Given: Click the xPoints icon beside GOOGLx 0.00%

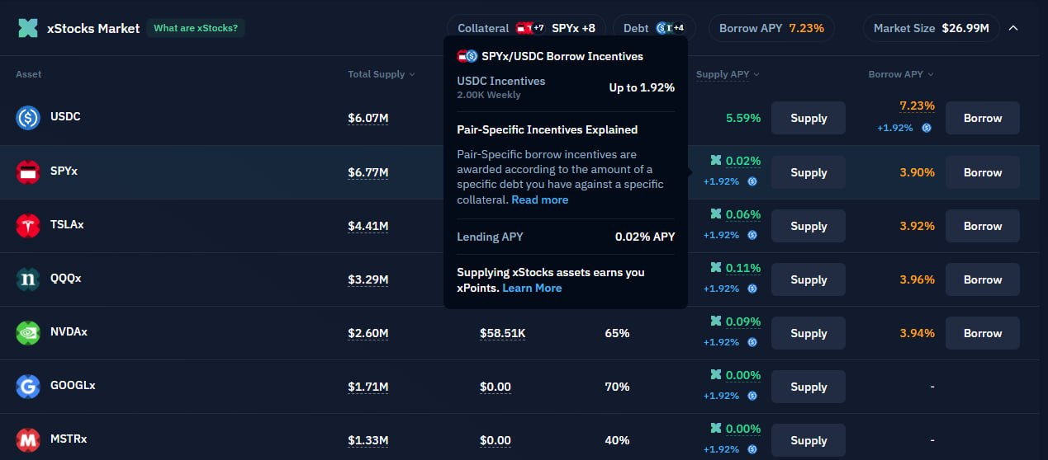Looking at the screenshot, I should click(x=716, y=375).
